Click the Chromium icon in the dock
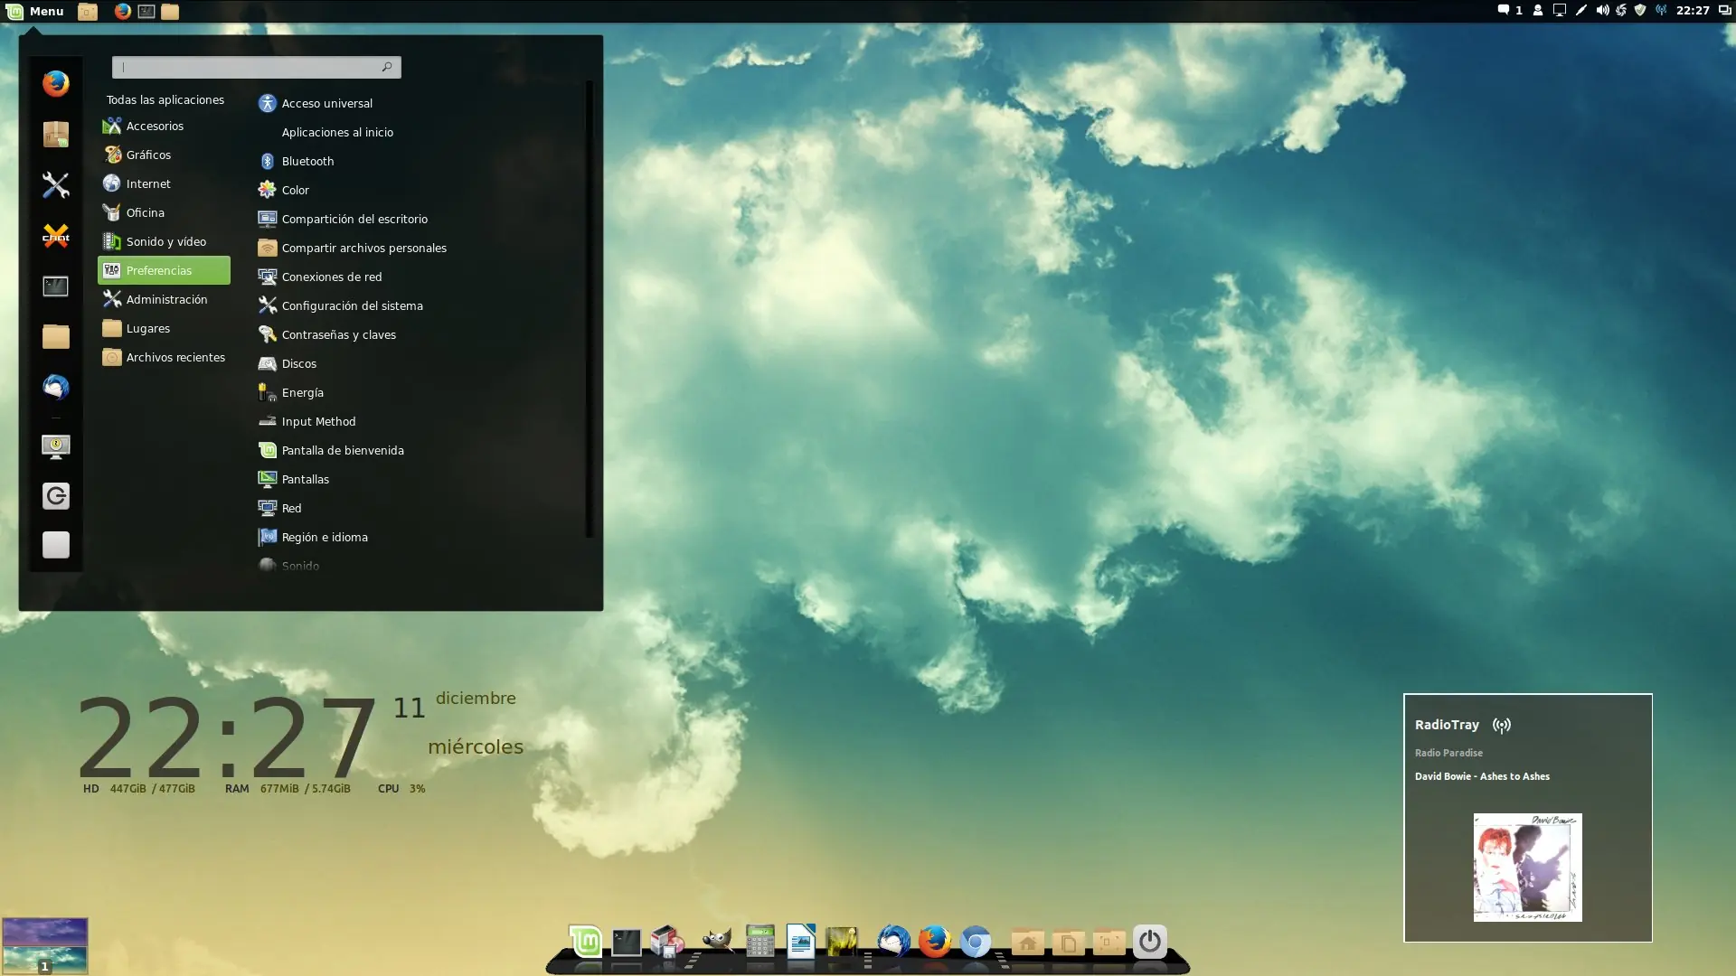The image size is (1736, 976). tap(975, 942)
